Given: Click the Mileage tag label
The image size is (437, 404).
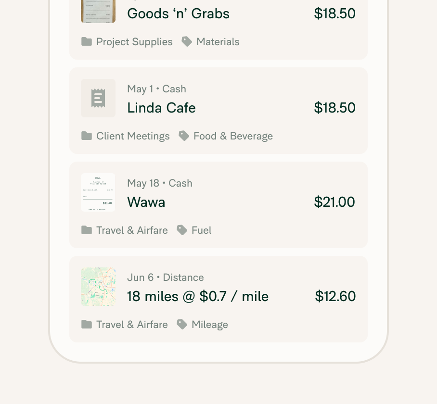Looking at the screenshot, I should [x=209, y=325].
